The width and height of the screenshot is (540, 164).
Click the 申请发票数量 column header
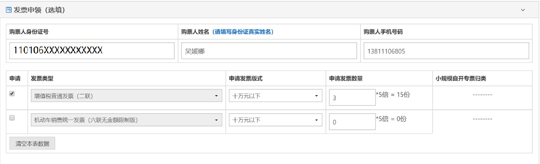(346, 79)
